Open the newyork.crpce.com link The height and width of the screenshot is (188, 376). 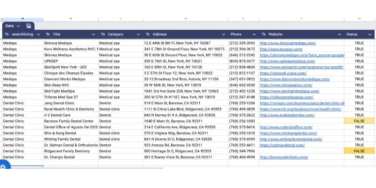[283, 73]
